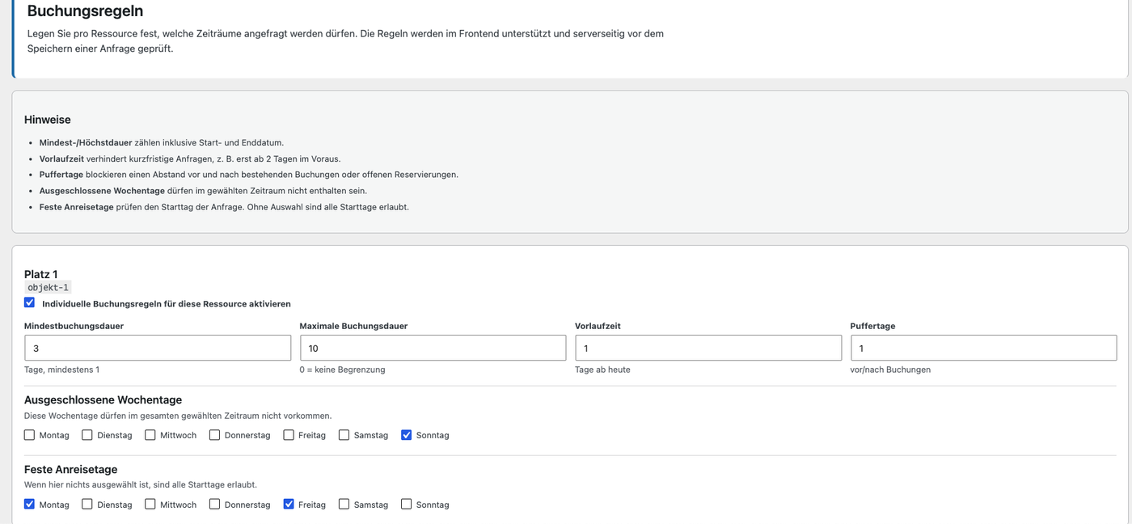Image resolution: width=1132 pixels, height=524 pixels.
Task: Click the Maximale Buchungsdauer field label
Action: tap(353, 326)
